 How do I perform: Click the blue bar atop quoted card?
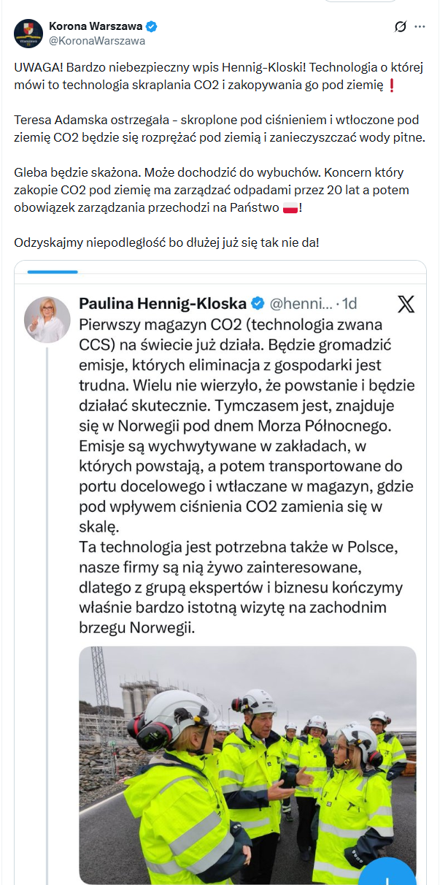coord(52,272)
